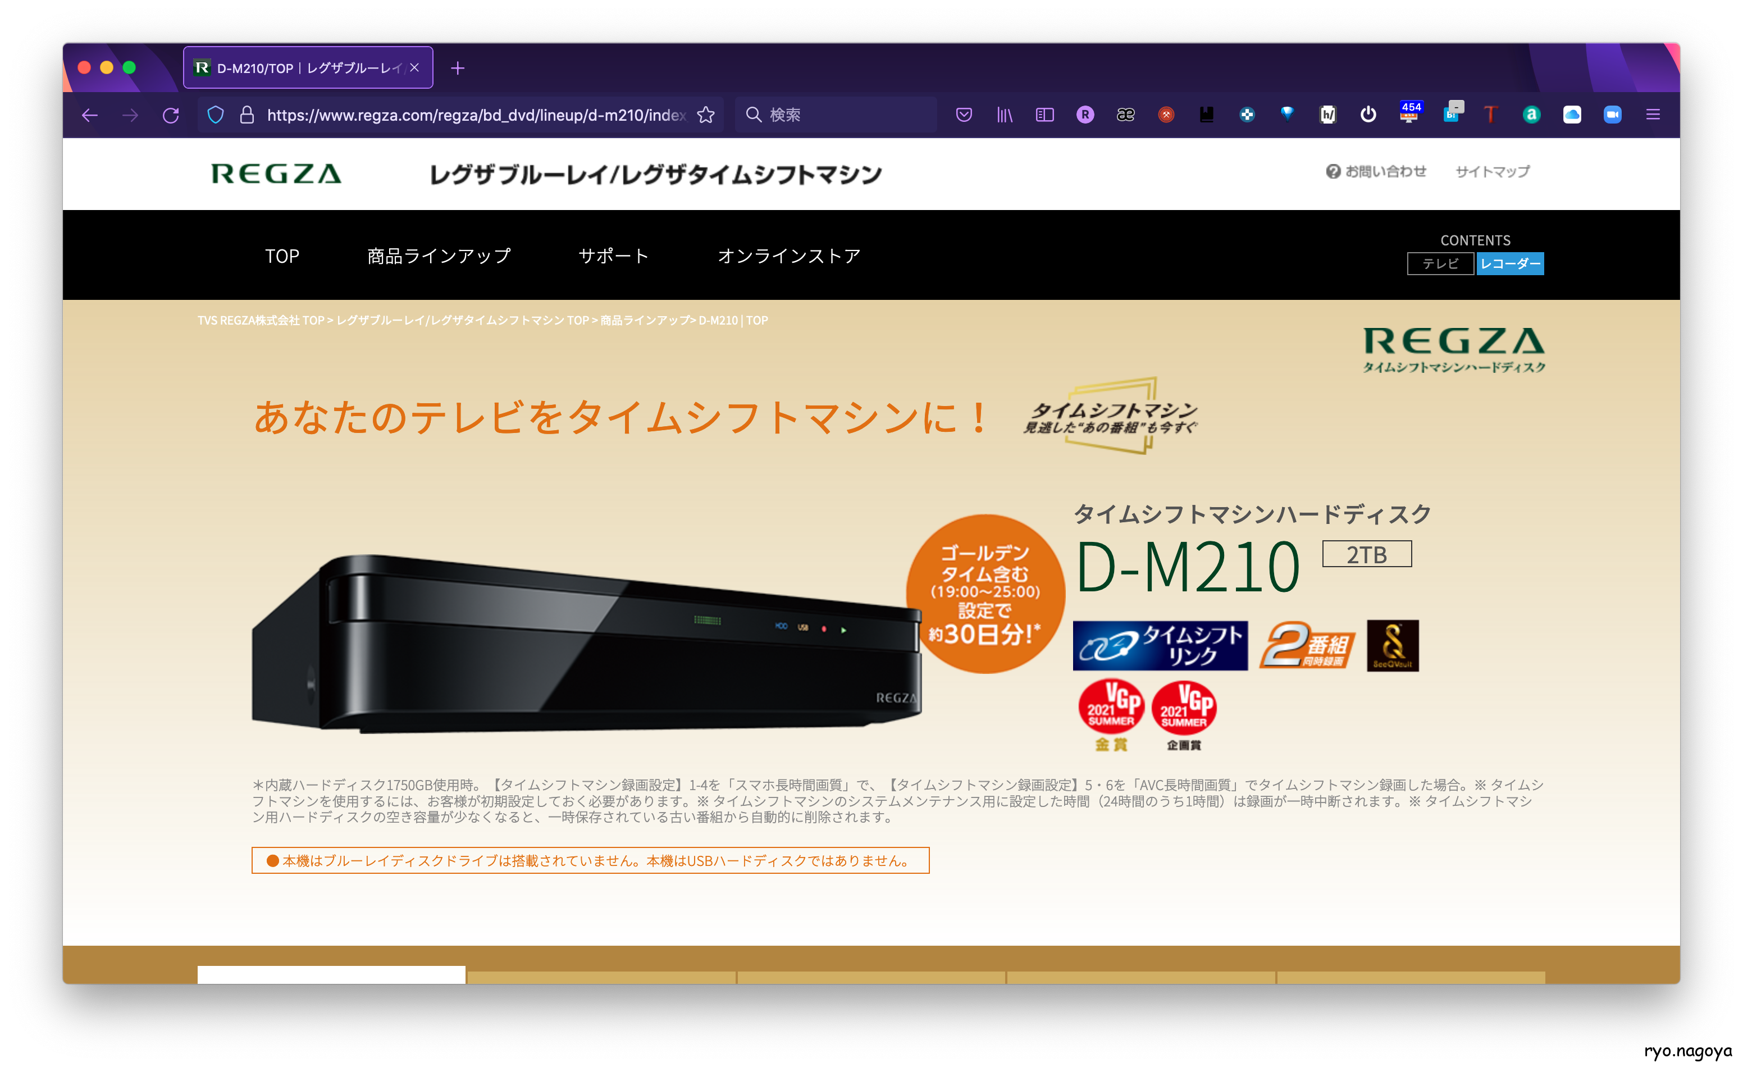Open 商品ラインアップ navigation menu
This screenshot has height=1067, width=1743.
(x=439, y=256)
